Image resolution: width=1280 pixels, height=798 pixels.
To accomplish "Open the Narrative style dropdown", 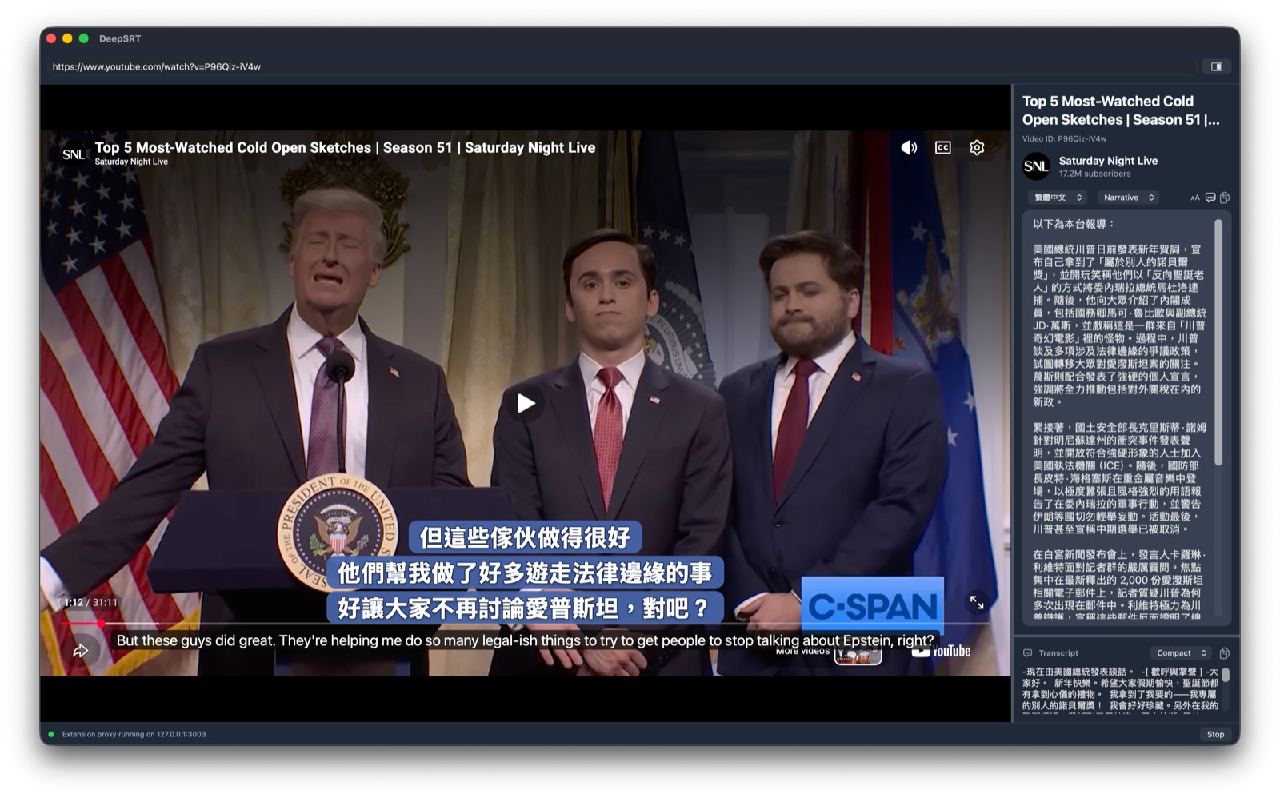I will point(1128,198).
